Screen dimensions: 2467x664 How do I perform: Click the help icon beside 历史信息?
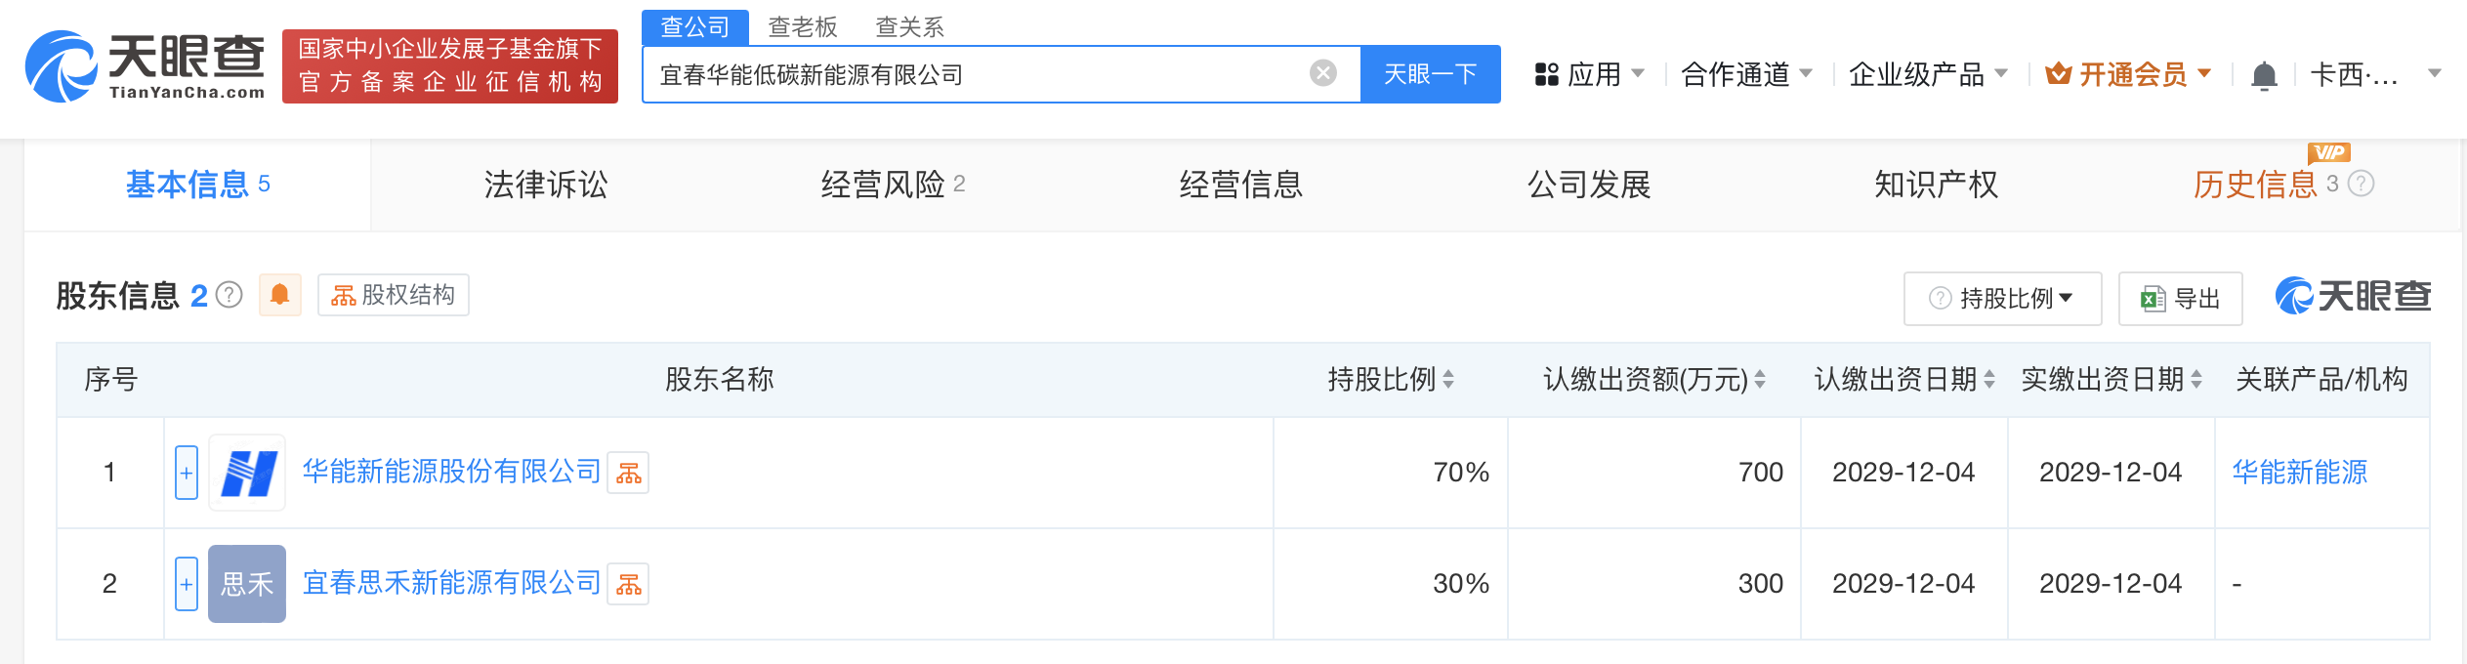point(2361,184)
